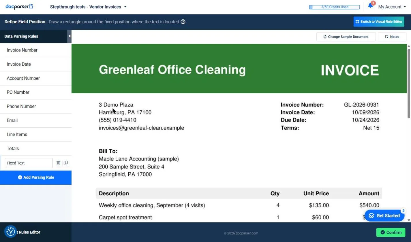Expand the My Account menu

pos(392,7)
